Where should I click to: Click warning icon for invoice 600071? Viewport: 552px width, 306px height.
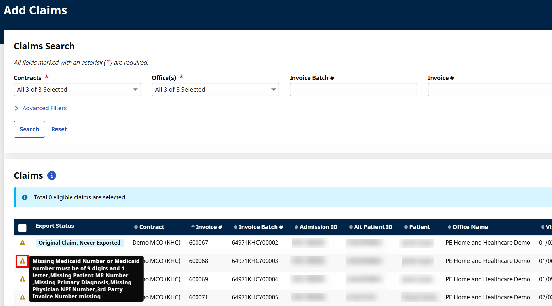tap(23, 297)
